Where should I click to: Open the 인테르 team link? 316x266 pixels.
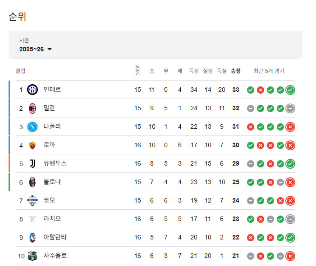[52, 90]
